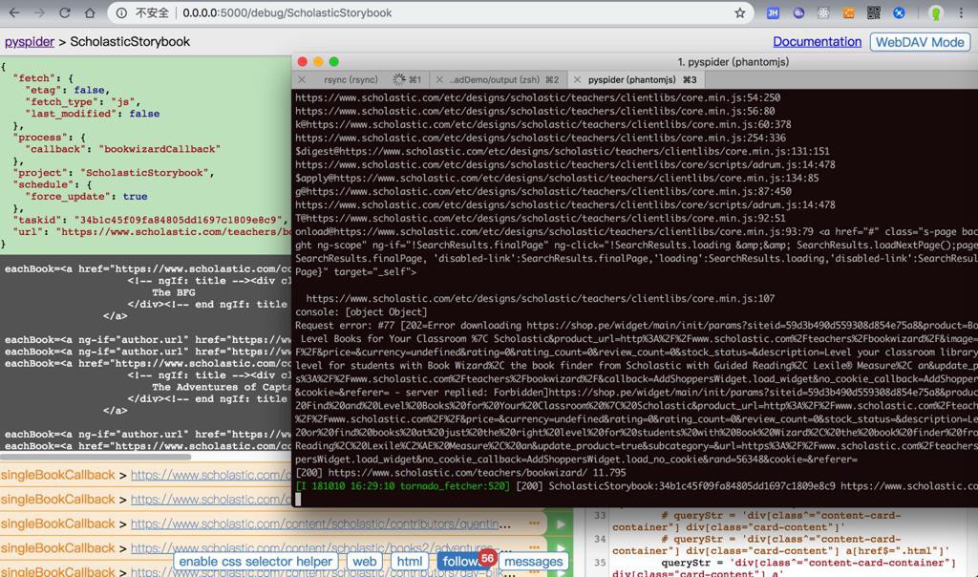This screenshot has width=978, height=577.
Task: Click the "taskid" line in the JSON
Action: pyautogui.click(x=150, y=220)
